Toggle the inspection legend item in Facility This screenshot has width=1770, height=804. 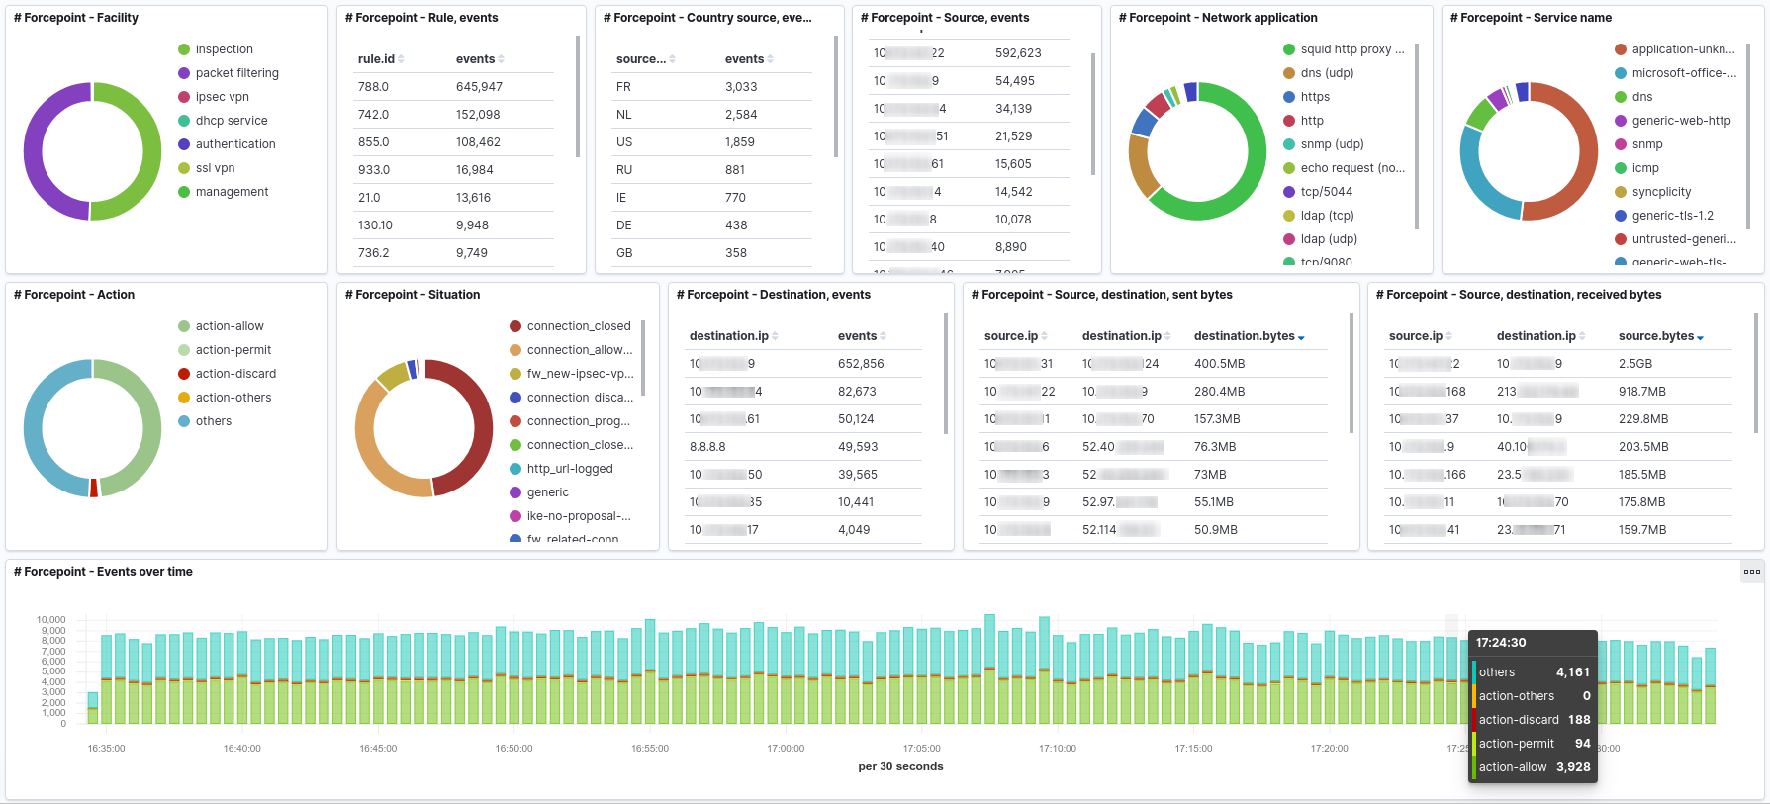[x=224, y=49]
